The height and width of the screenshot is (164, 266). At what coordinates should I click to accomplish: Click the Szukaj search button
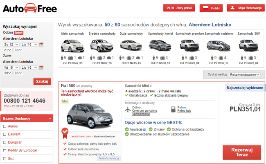(42, 81)
